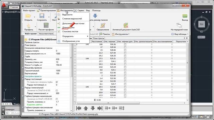Switch to Файл-проект tab
The image size is (214, 120).
click(x=31, y=34)
